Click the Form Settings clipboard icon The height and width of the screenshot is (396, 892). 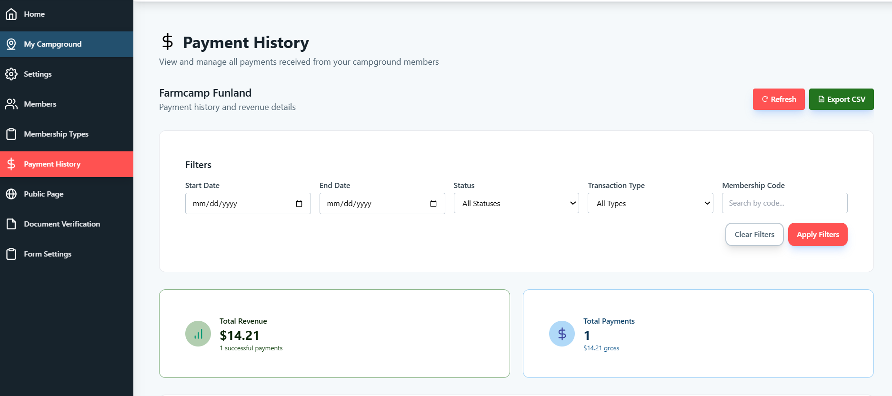point(11,254)
